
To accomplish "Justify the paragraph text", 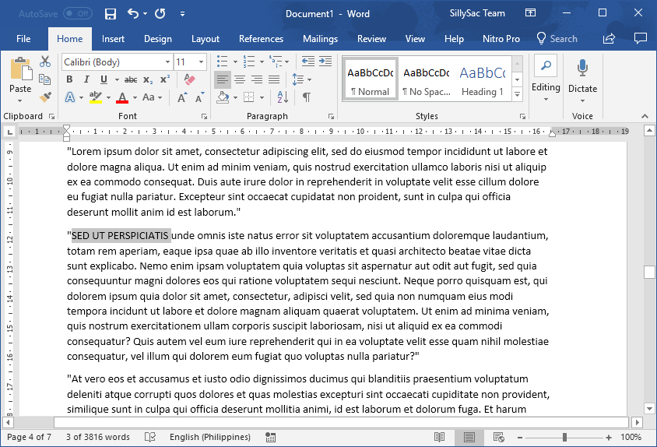I will click(274, 79).
